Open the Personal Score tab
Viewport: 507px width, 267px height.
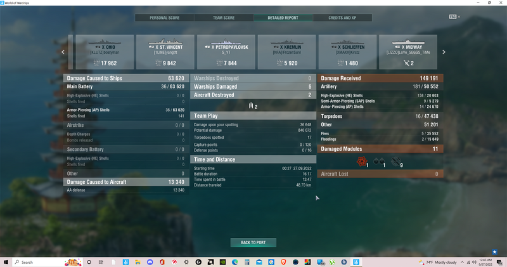pyautogui.click(x=165, y=18)
